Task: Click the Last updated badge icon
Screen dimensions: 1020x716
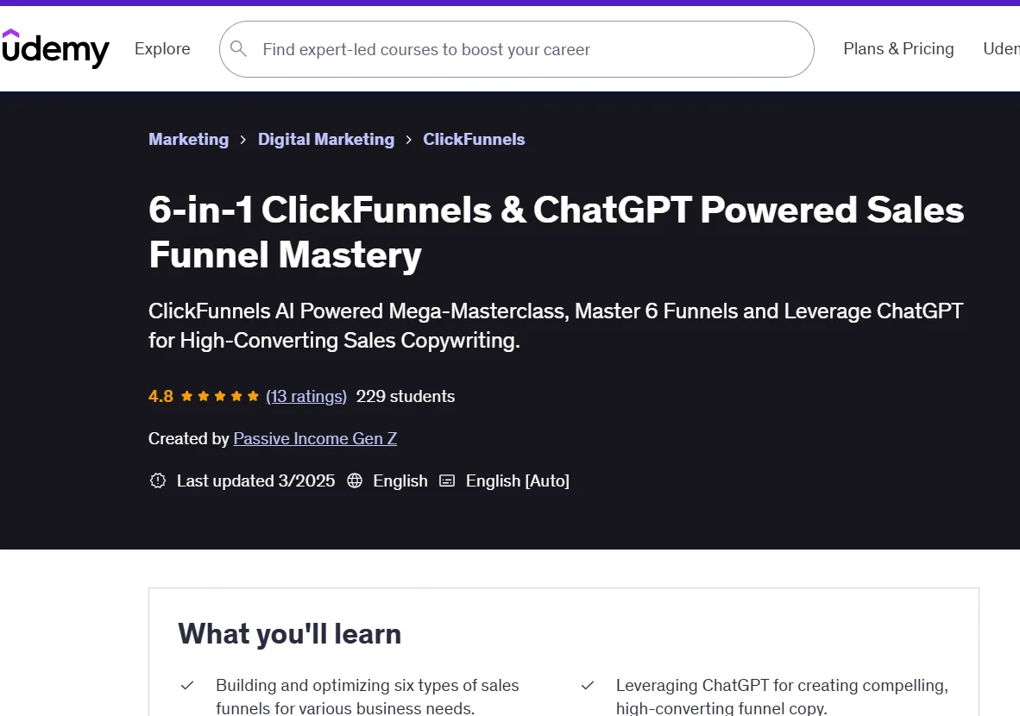Action: [x=158, y=481]
